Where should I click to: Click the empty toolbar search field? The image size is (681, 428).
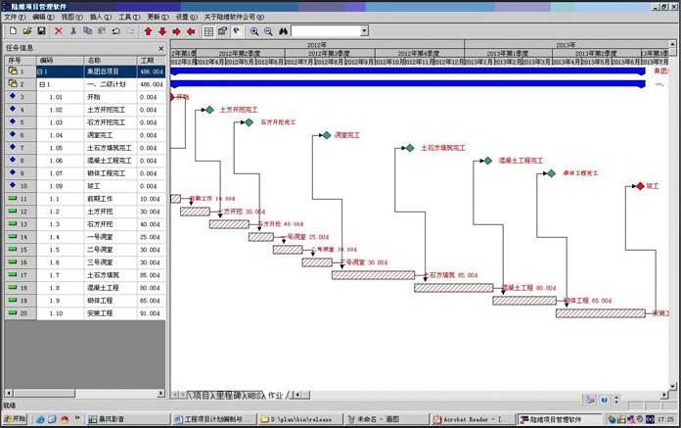[x=326, y=30]
